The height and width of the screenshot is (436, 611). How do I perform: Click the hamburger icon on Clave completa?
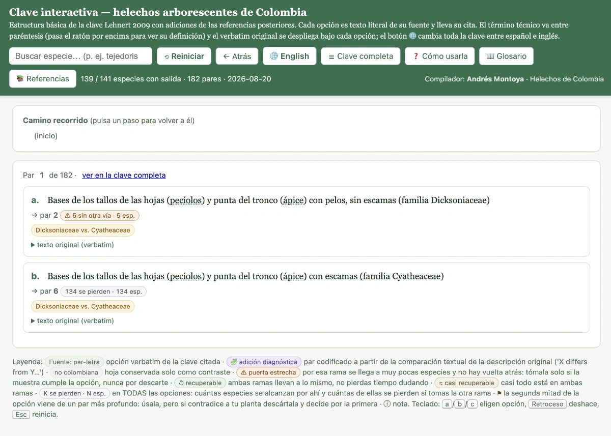331,56
